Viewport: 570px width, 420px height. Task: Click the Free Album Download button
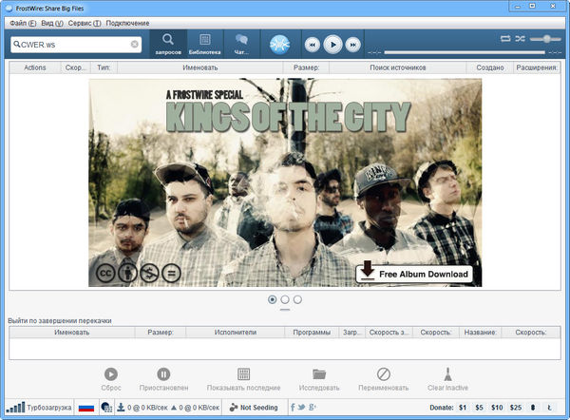click(414, 274)
